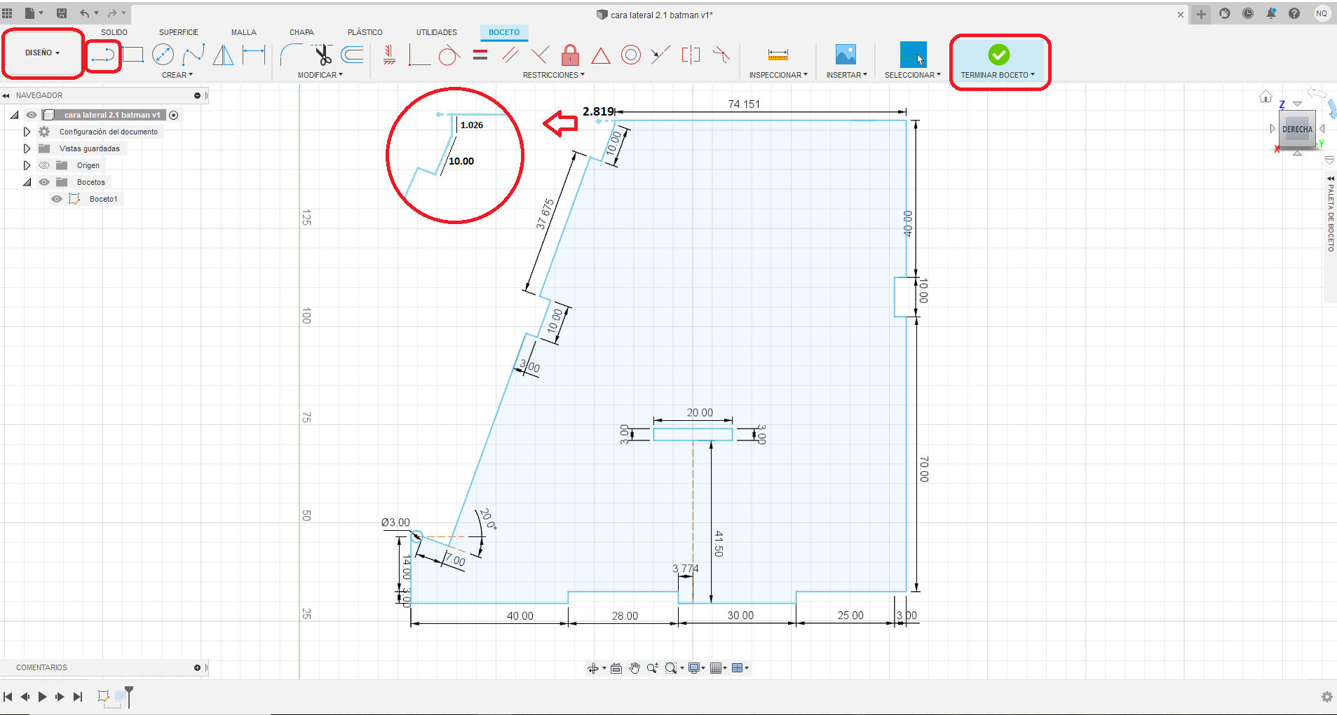Apply the Horizontal/Vertical constraint
1337x715 pixels.
[x=390, y=55]
